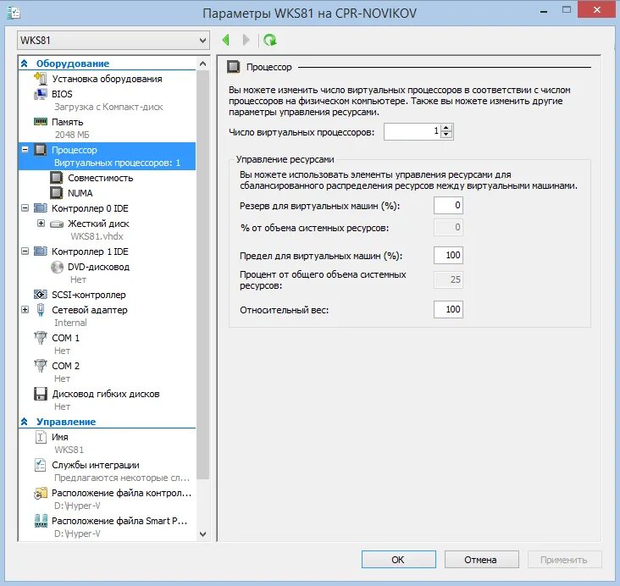Click the floppy disk drive icon
The height and width of the screenshot is (586, 620).
point(41,394)
